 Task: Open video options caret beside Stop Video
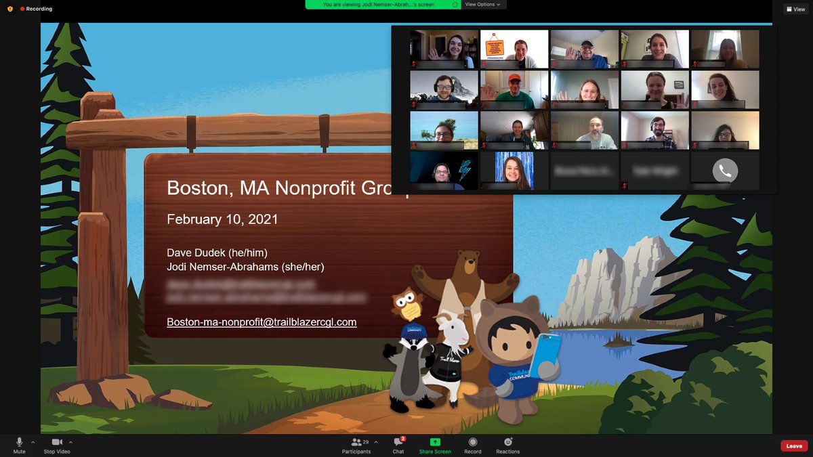[70, 442]
